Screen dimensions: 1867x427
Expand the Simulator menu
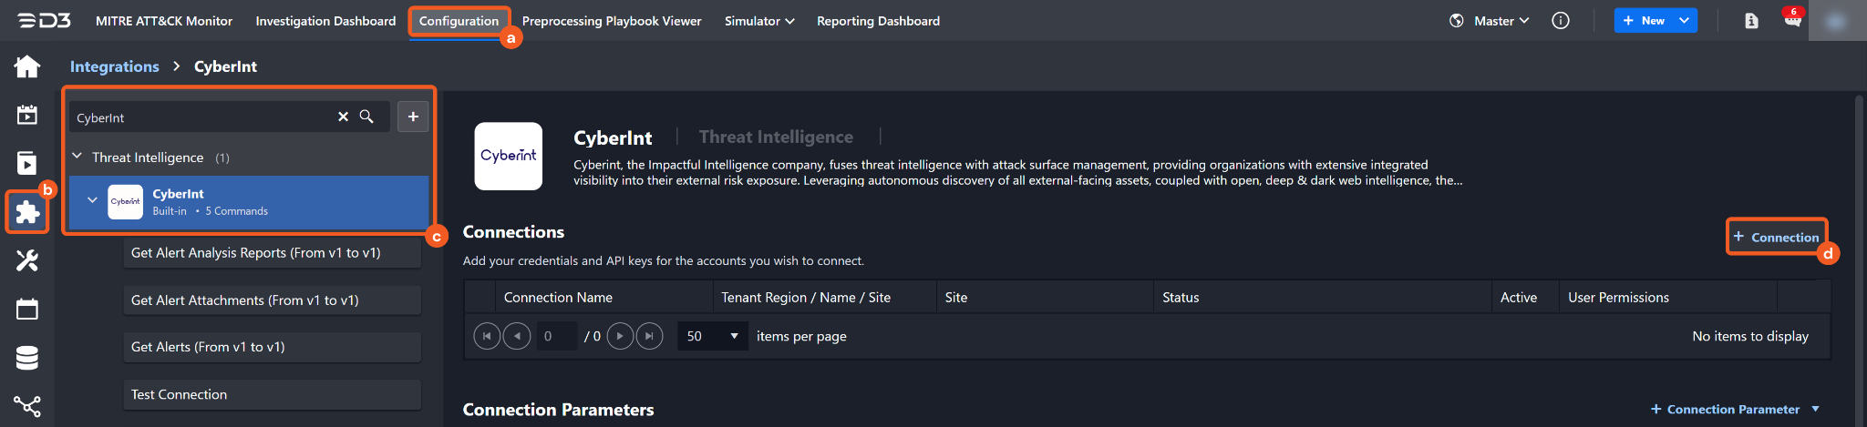point(758,20)
